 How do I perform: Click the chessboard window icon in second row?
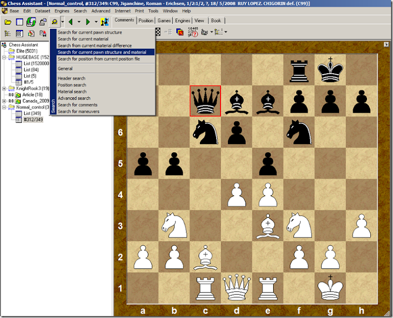point(20,33)
